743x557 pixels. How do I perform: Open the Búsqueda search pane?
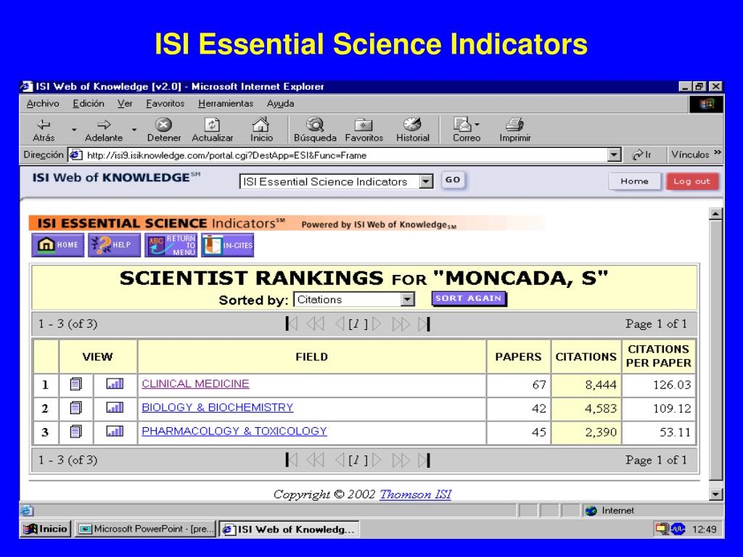315,130
